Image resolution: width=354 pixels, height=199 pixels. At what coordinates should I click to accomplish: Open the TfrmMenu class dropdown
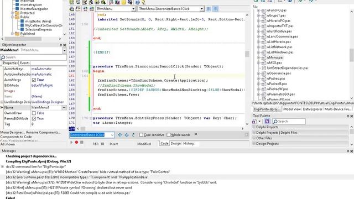(x=133, y=9)
